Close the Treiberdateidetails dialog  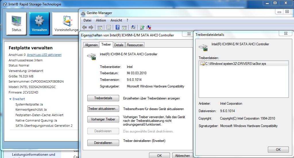pyautogui.click(x=286, y=33)
